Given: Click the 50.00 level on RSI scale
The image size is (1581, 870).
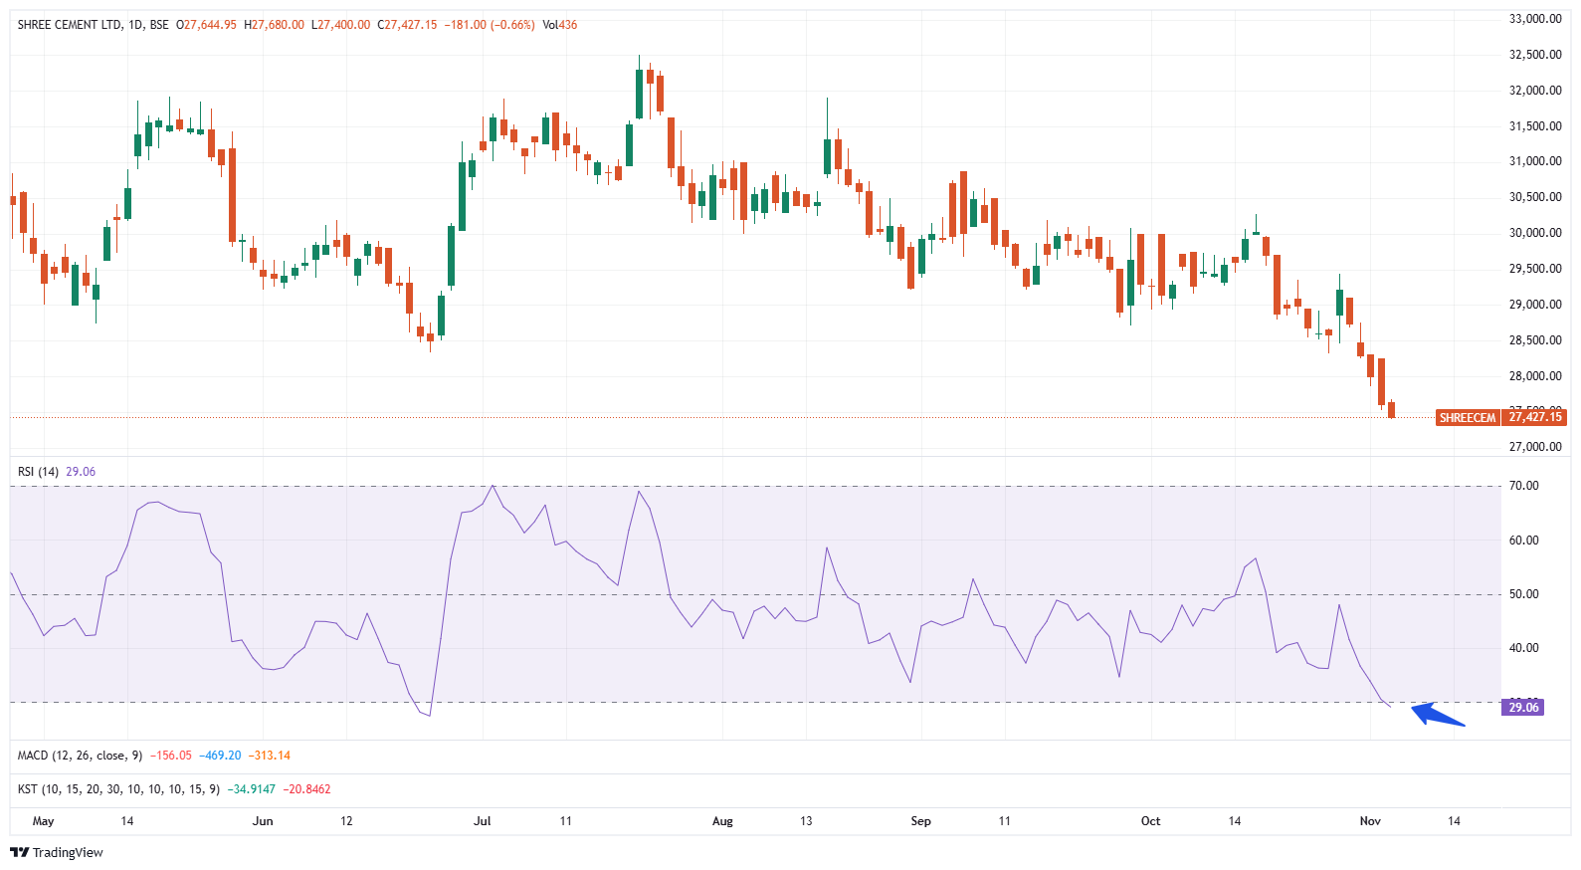Looking at the screenshot, I should tap(1523, 594).
